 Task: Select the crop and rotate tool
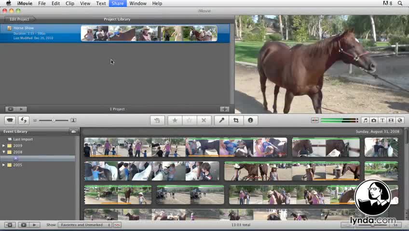(236, 120)
